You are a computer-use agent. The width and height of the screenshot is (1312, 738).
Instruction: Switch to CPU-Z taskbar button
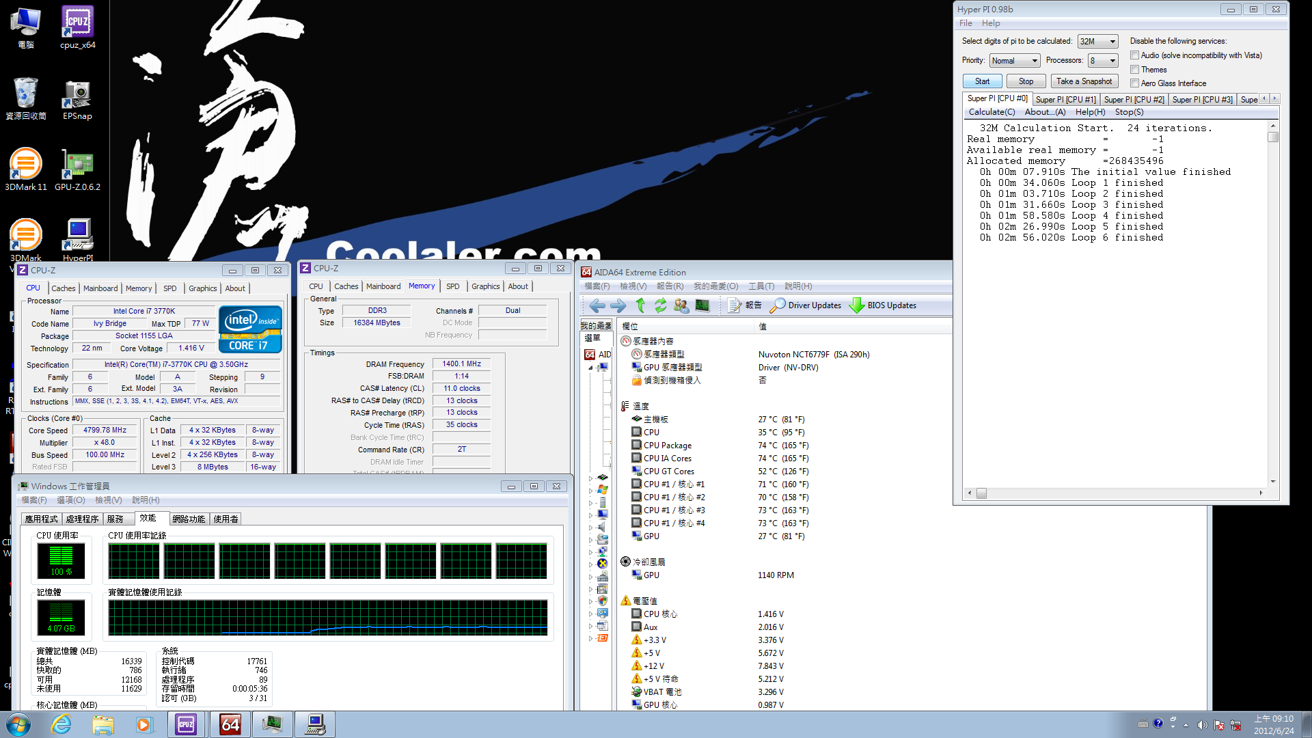tap(187, 724)
